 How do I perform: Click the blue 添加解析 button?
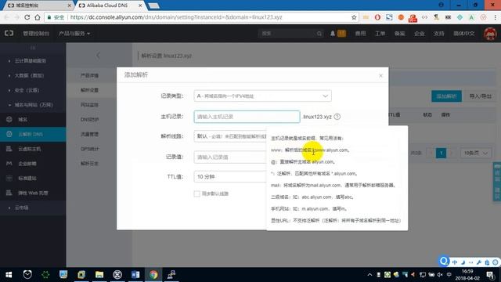point(446,96)
